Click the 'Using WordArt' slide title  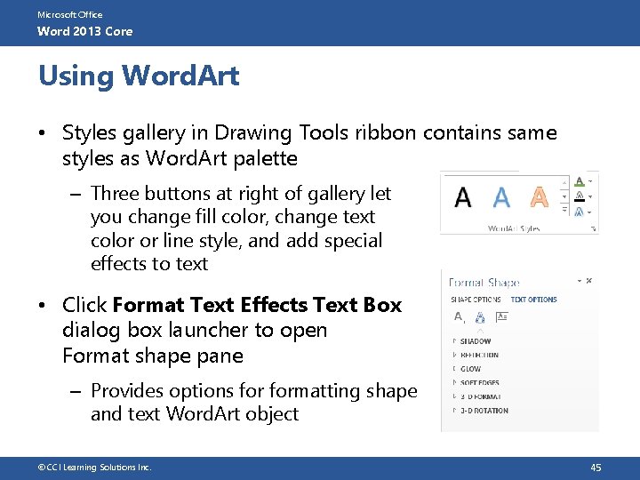pos(139,76)
